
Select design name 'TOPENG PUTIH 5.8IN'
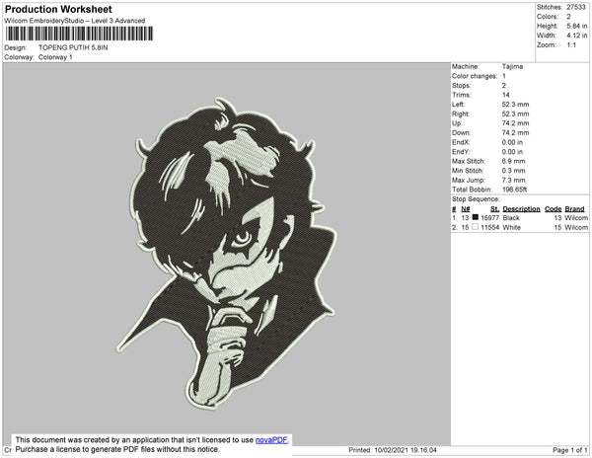(73, 47)
